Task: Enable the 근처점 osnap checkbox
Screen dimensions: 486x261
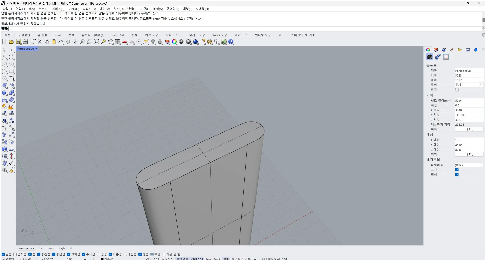Action: point(15,254)
